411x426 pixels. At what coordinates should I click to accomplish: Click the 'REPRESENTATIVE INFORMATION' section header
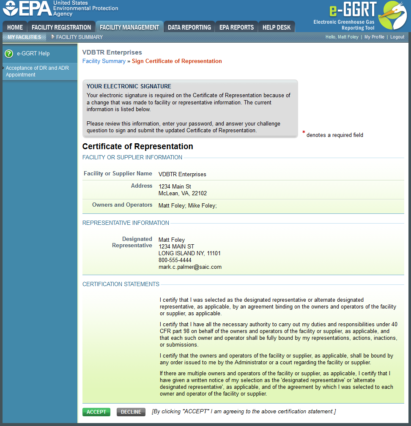click(126, 223)
